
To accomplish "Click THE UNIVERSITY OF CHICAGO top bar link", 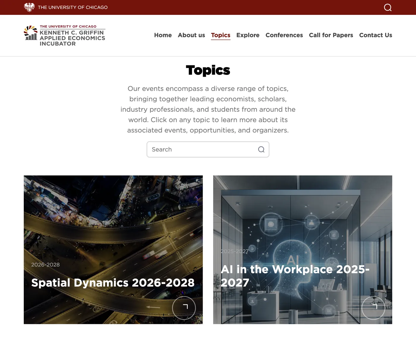I will coord(73,7).
